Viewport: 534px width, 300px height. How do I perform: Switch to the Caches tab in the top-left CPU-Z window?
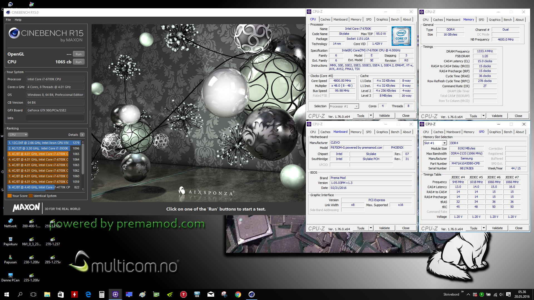tap(325, 19)
